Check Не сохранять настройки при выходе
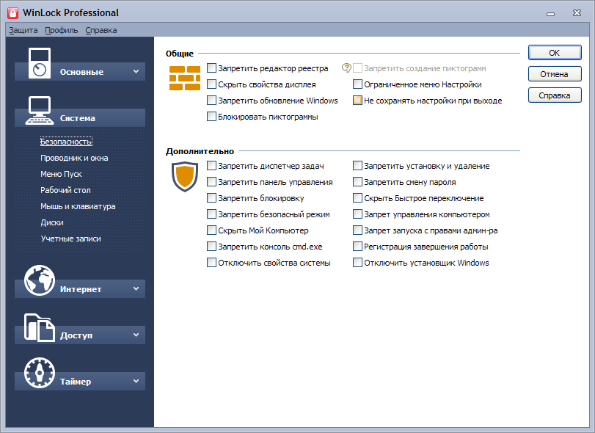595x433 pixels. pyautogui.click(x=358, y=101)
